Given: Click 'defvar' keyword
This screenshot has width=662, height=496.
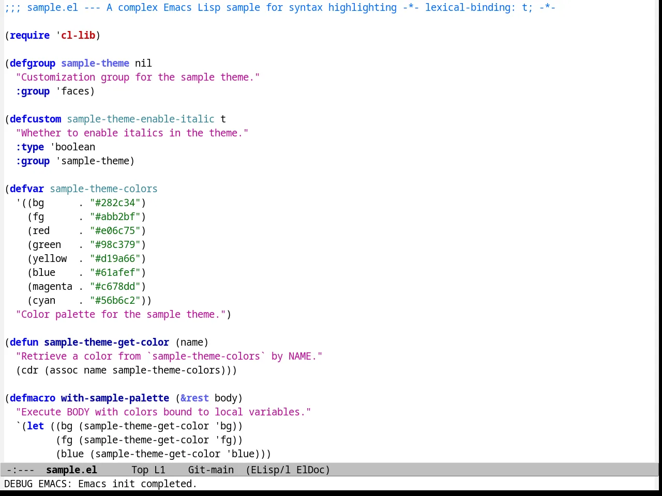Looking at the screenshot, I should pos(27,189).
